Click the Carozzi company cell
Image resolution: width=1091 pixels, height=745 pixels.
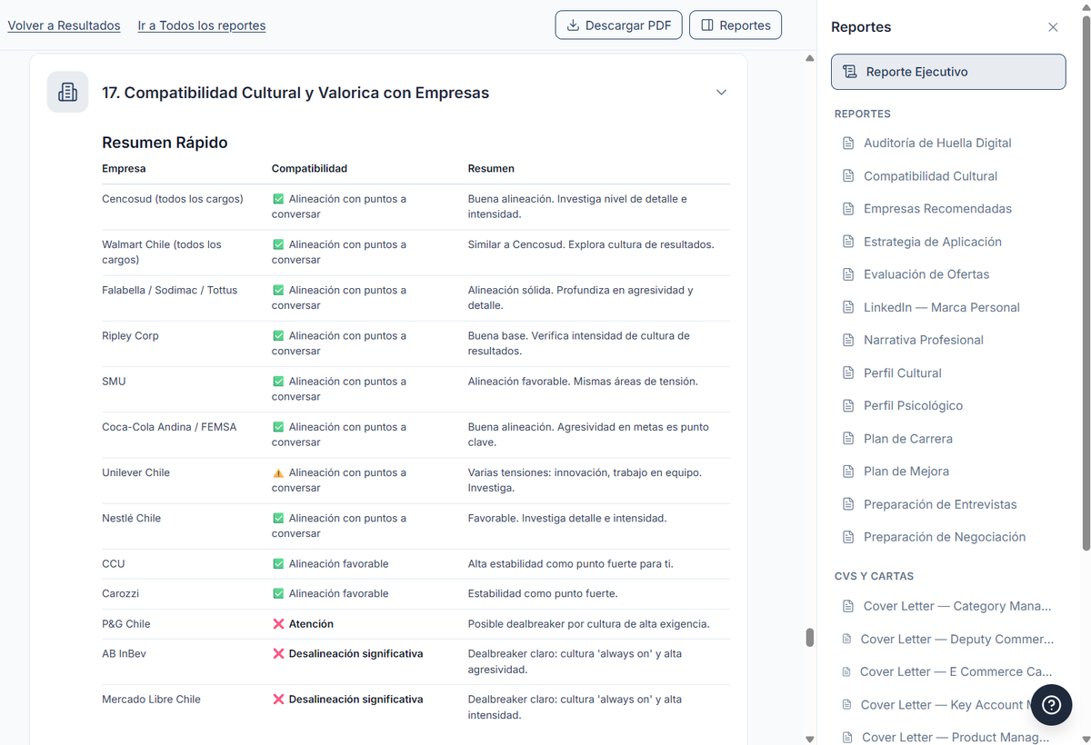tap(120, 594)
